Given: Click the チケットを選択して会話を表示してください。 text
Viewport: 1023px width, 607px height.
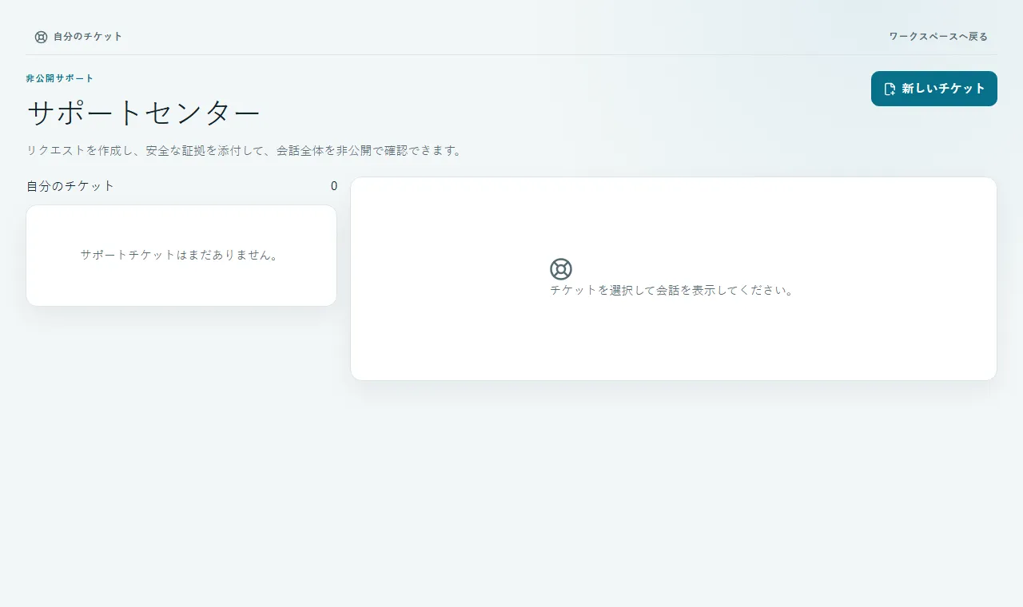Looking at the screenshot, I should [x=673, y=291].
